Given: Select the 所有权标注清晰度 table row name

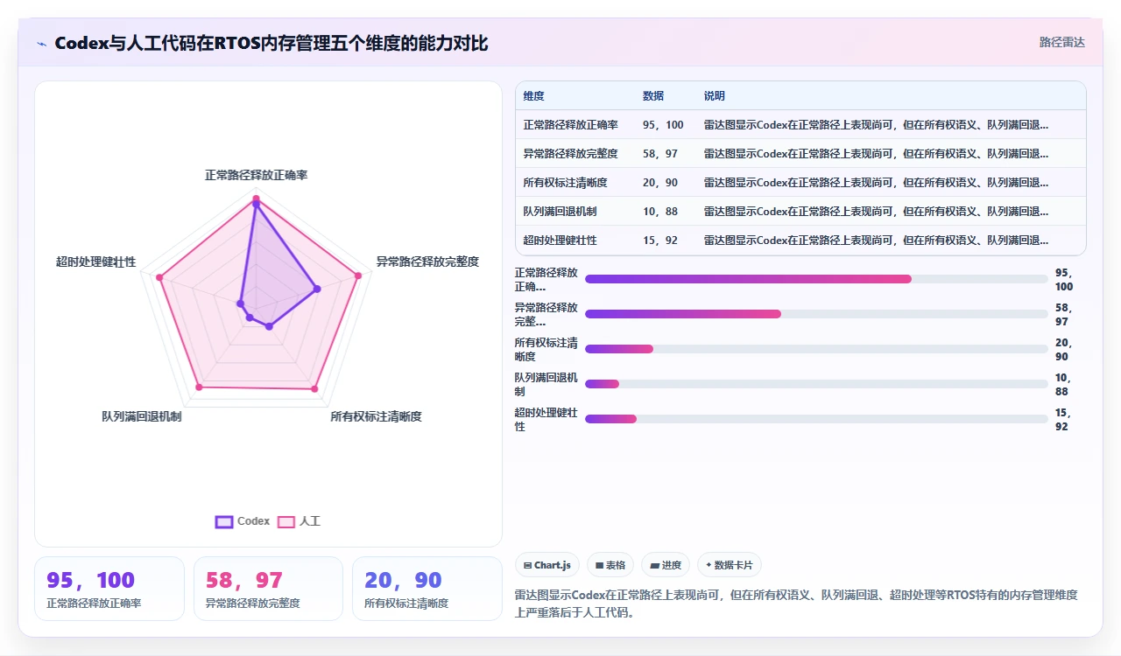Looking at the screenshot, I should [565, 183].
